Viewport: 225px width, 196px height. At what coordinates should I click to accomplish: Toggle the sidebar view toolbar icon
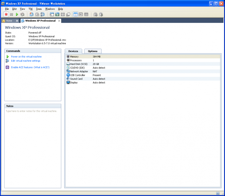pyautogui.click(x=52, y=14)
